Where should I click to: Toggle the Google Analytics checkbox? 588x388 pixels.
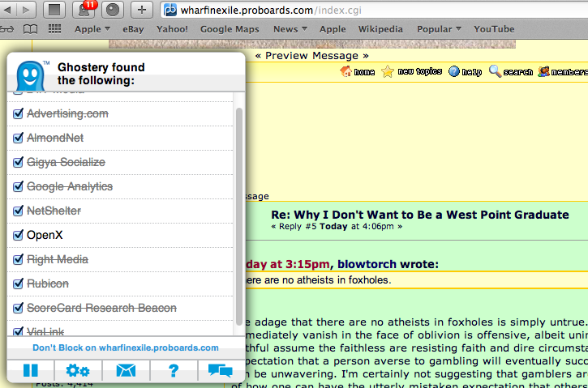[18, 186]
